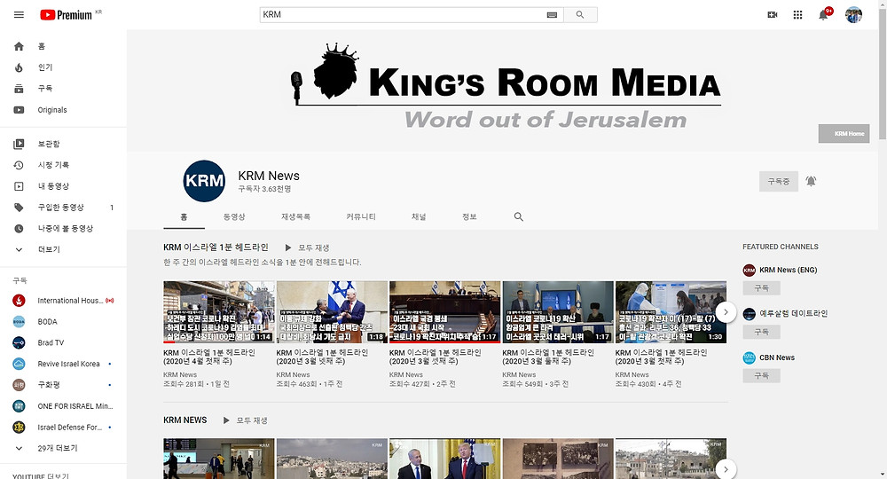Click the KRM News channel avatar
Screen dimensions: 887x479
tap(204, 181)
